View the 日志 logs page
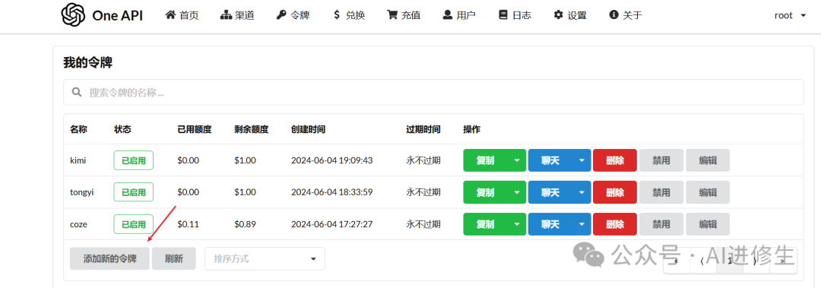 tap(515, 15)
